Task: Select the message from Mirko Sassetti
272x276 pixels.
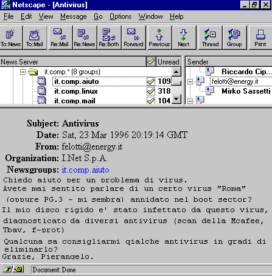Action: [246, 91]
